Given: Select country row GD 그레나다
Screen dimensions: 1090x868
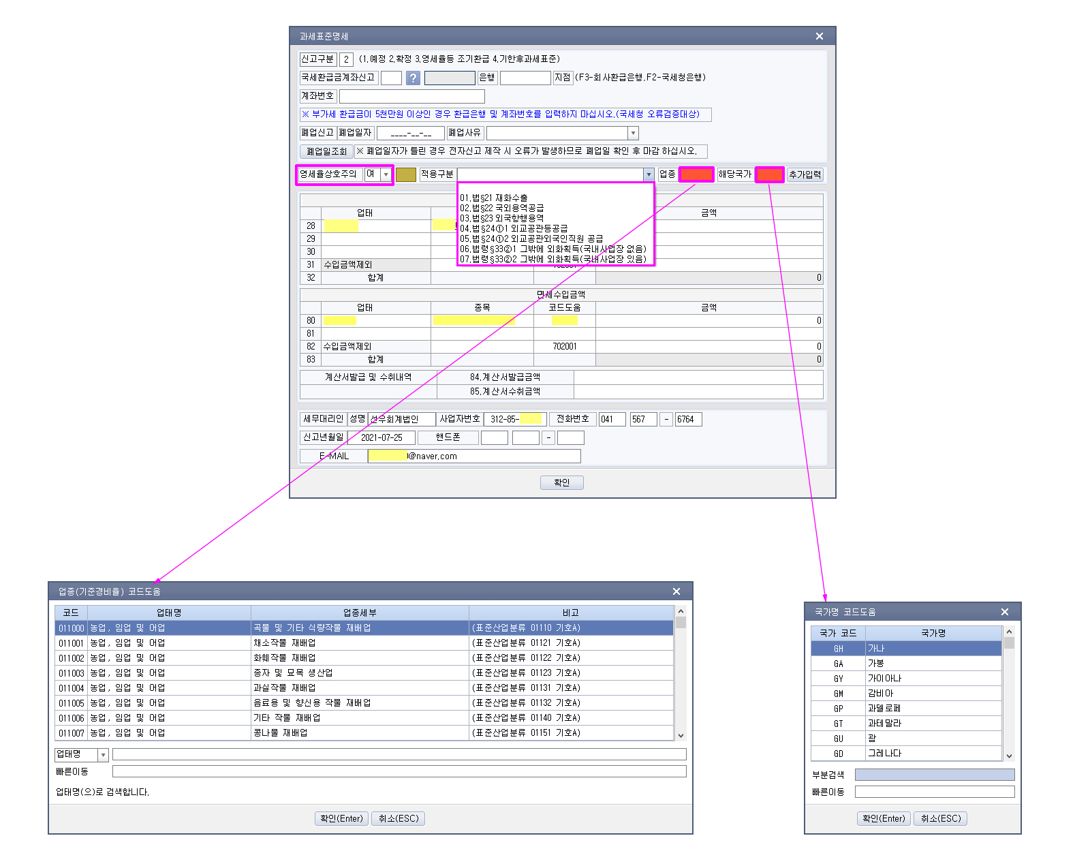Looking at the screenshot, I should click(x=907, y=753).
